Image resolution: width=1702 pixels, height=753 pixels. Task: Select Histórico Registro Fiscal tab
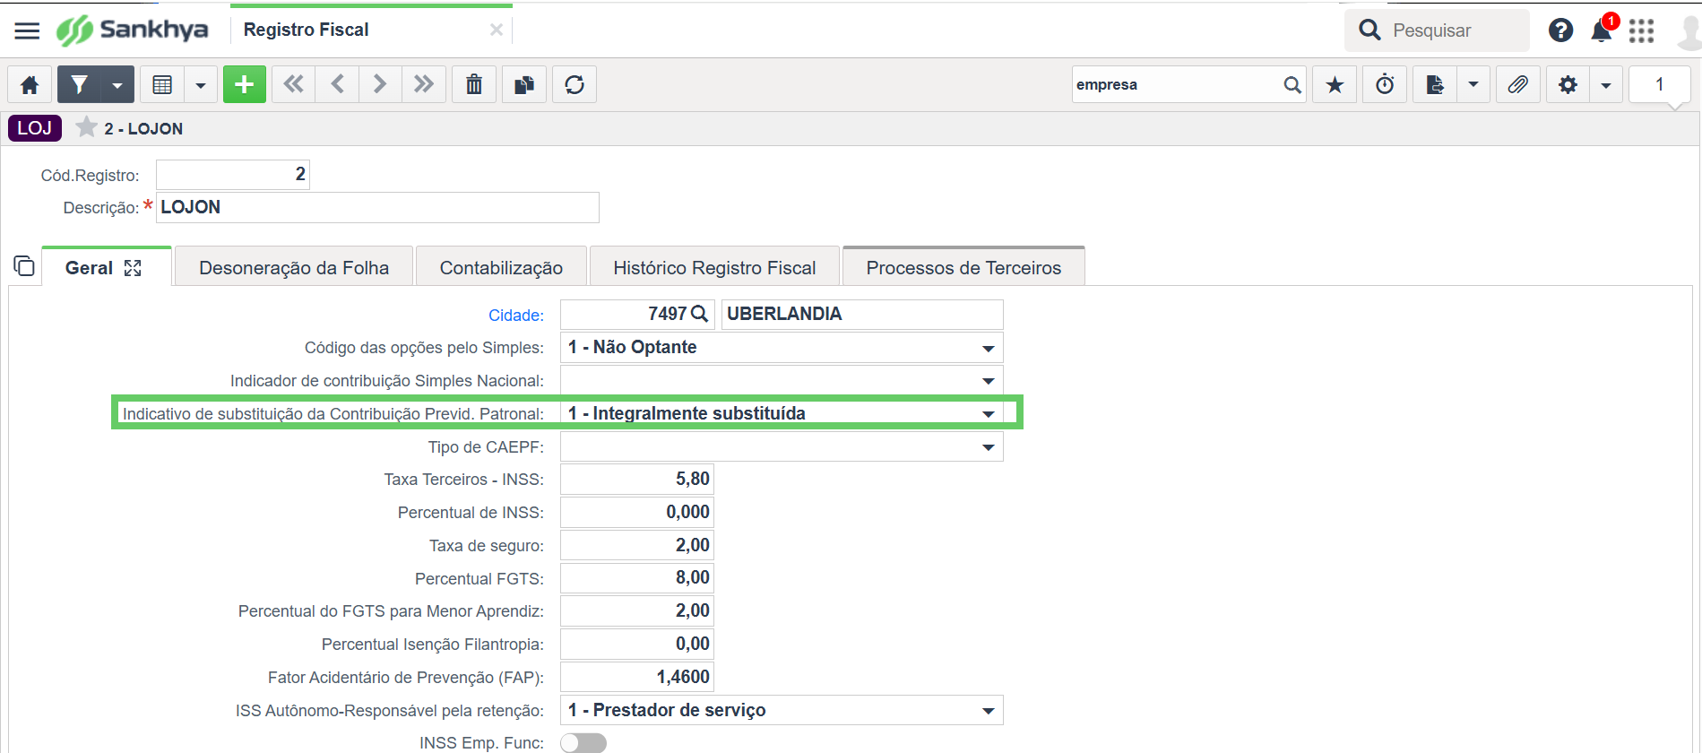[x=714, y=268]
